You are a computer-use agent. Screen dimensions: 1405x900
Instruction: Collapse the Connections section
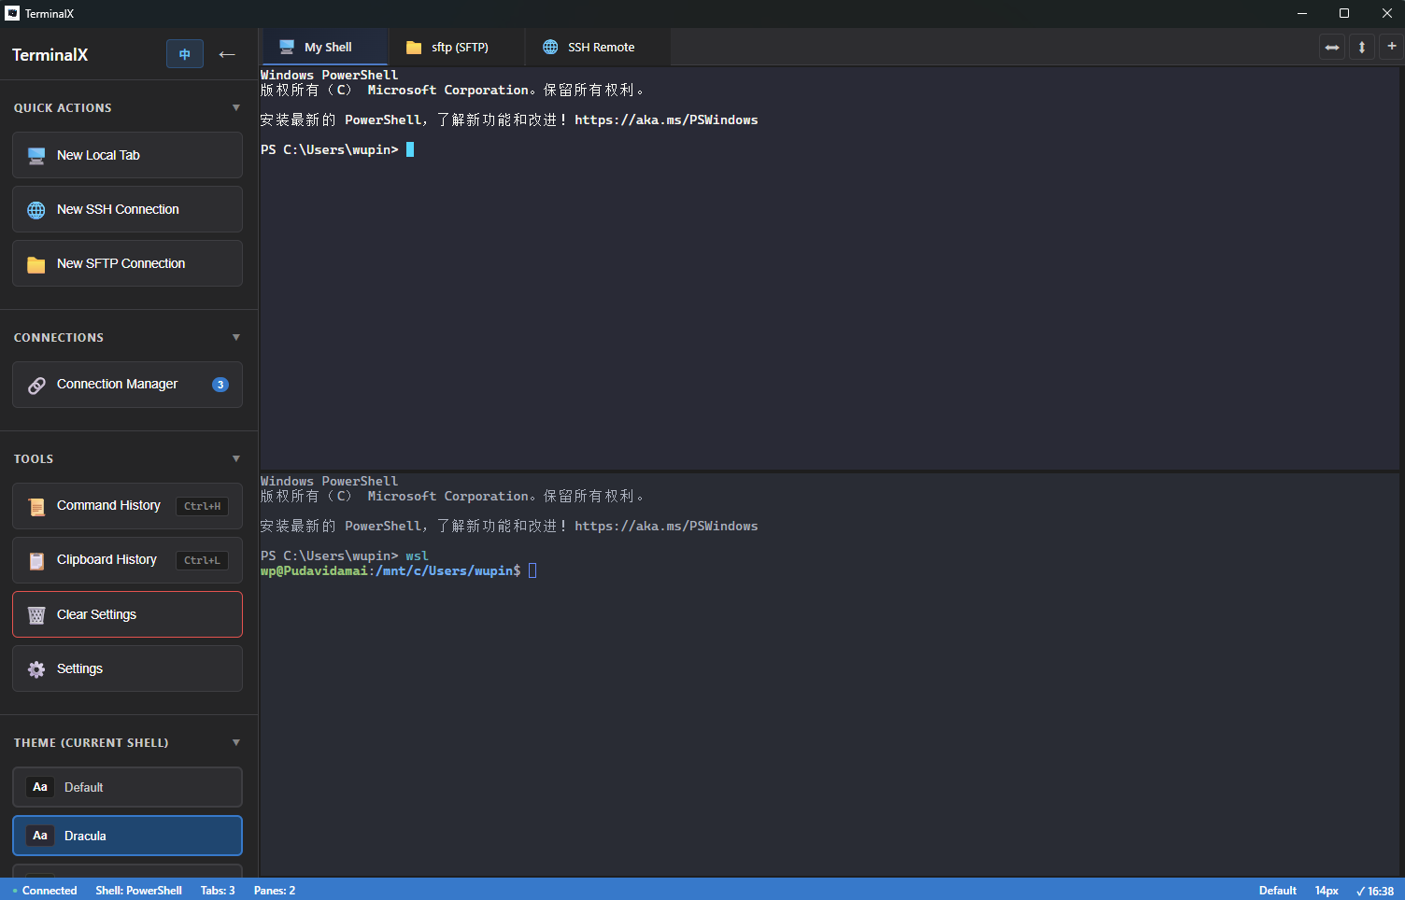(235, 337)
